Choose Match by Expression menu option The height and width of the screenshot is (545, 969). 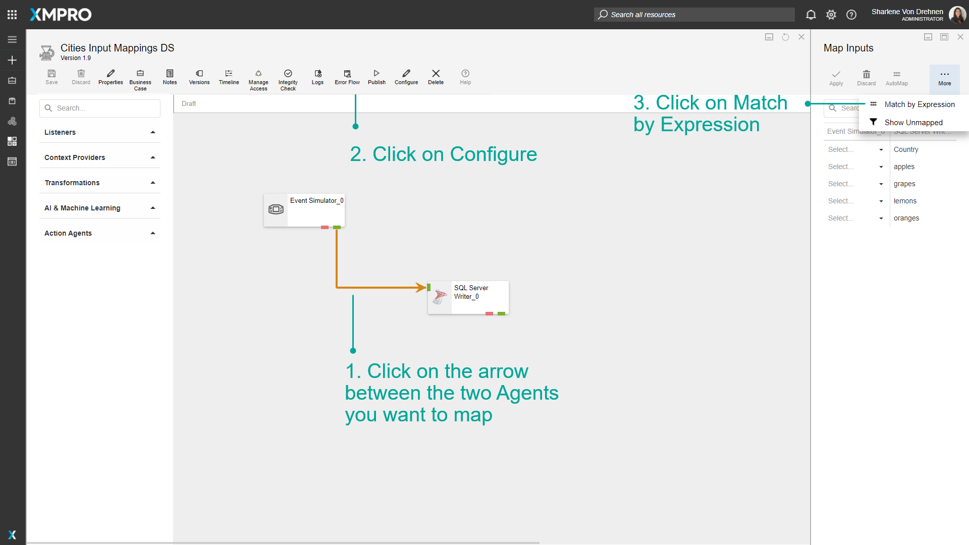(x=919, y=104)
